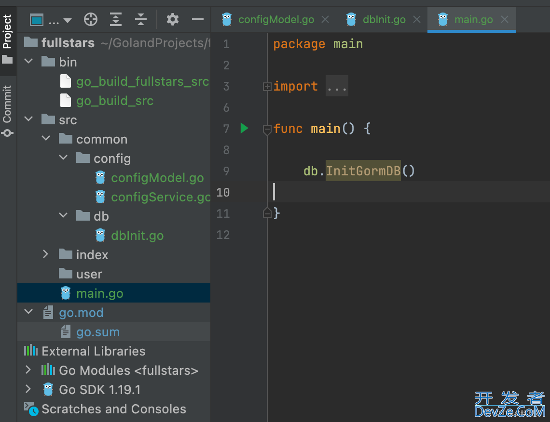Expand Go SDK 1.19.1
Viewport: 550px width, 422px height.
pyautogui.click(x=28, y=389)
